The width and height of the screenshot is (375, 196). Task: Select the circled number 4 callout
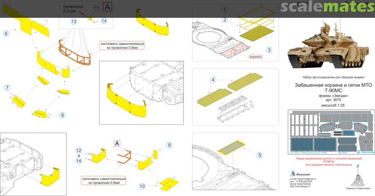pos(212,80)
